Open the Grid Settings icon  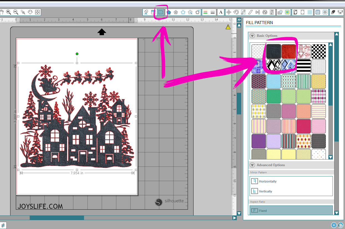pos(310,12)
